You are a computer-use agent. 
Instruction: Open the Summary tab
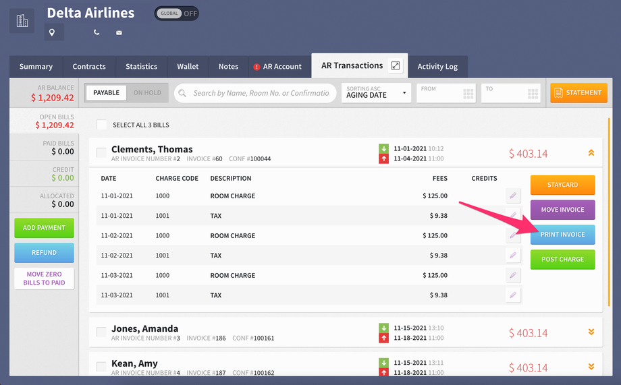tap(36, 67)
